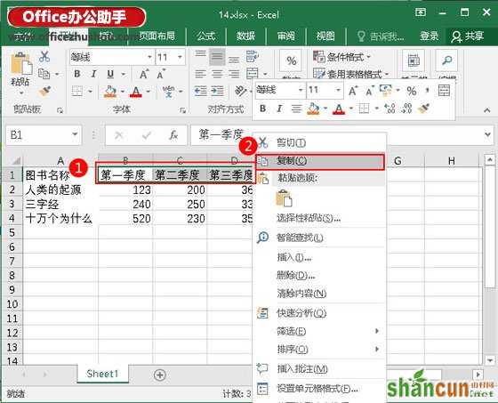498x403 pixels.
Task: Decrease font size in ribbon
Action: [x=161, y=74]
